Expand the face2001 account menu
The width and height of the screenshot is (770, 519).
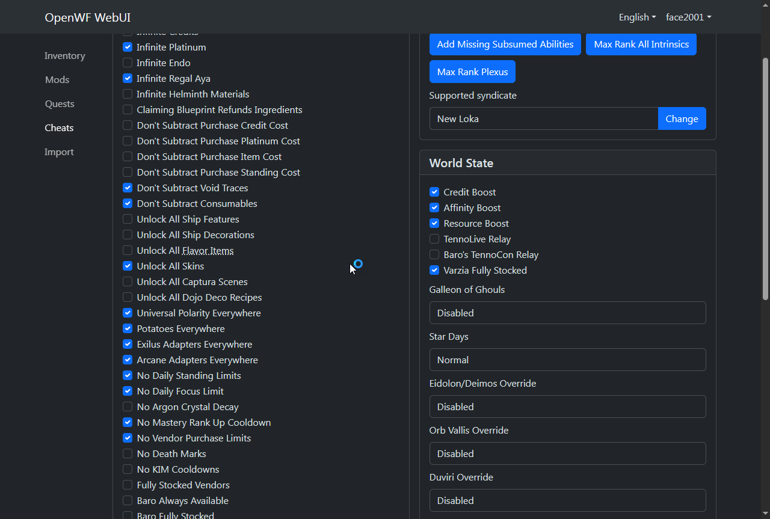point(688,17)
